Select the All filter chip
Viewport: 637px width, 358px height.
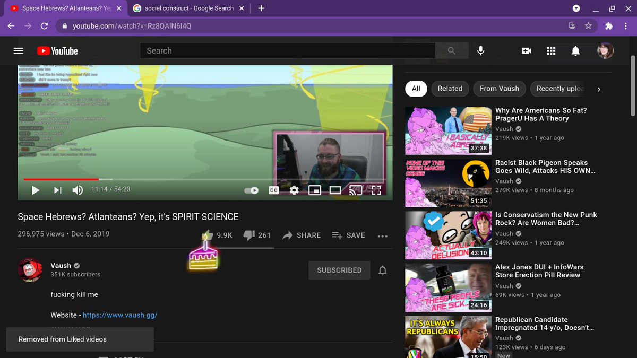click(x=416, y=89)
